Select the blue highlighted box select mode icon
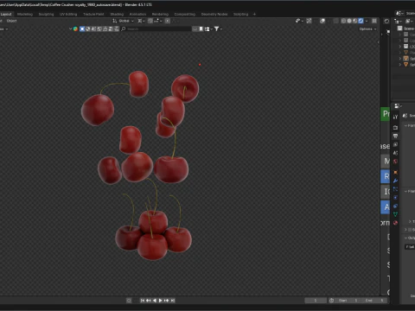This screenshot has height=311, width=415. (x=82, y=29)
